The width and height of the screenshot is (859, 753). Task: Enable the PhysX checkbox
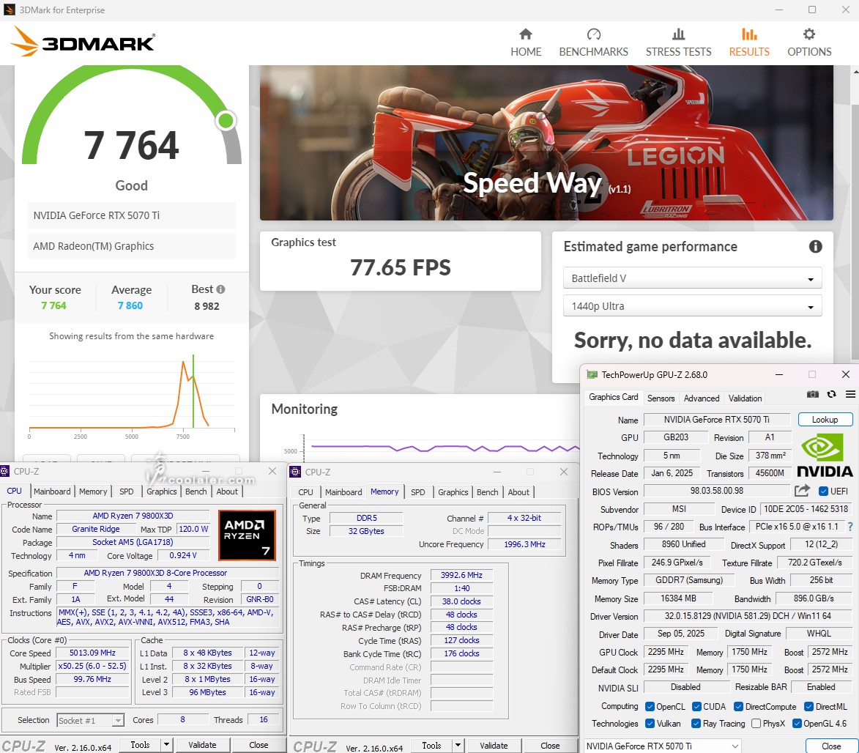(756, 724)
